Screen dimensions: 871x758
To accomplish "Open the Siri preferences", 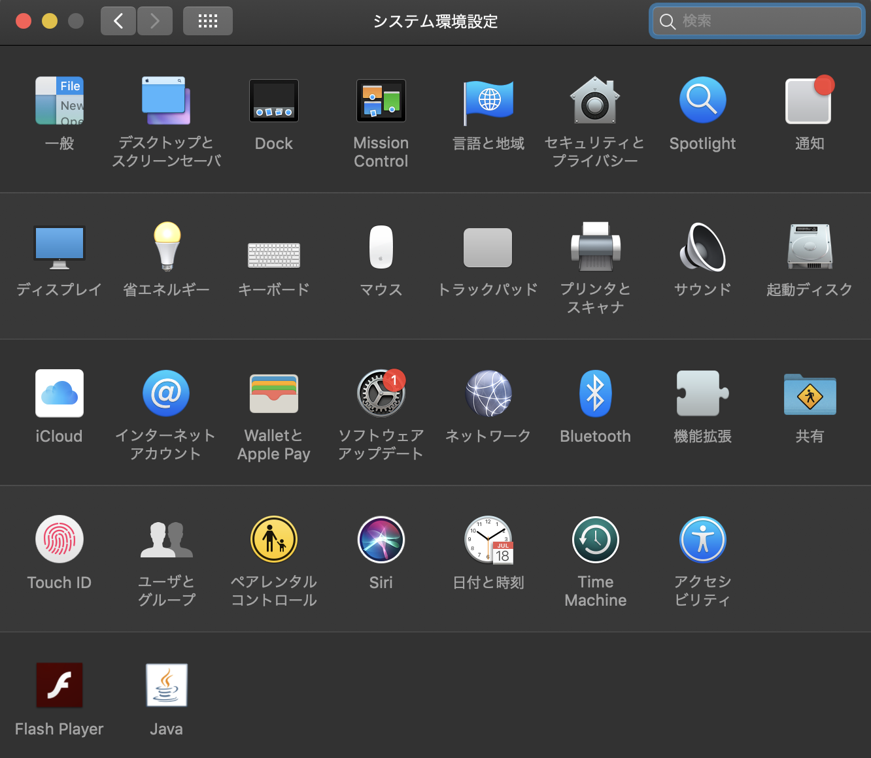I will coord(381,540).
